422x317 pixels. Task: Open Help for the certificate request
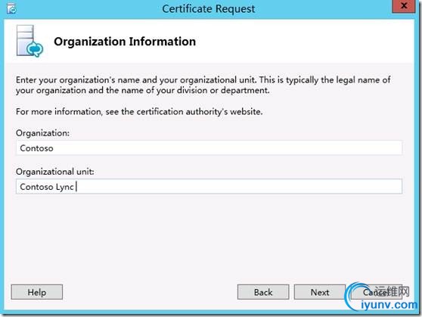(x=37, y=292)
